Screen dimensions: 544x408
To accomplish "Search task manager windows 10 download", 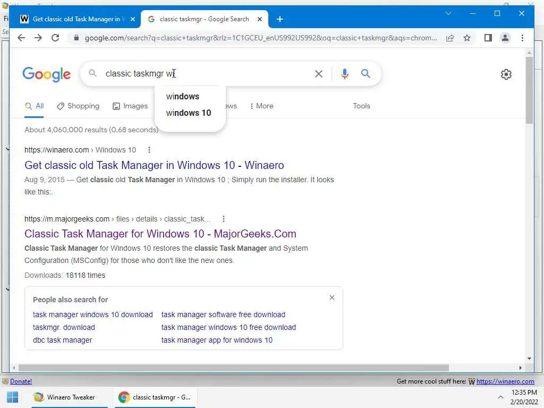I will [x=92, y=314].
